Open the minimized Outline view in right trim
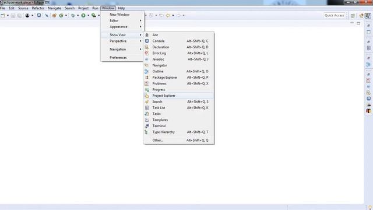373x210 pixels. pyautogui.click(x=368, y=64)
